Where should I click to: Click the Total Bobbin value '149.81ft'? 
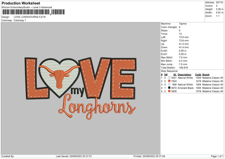pyautogui.click(x=183, y=68)
